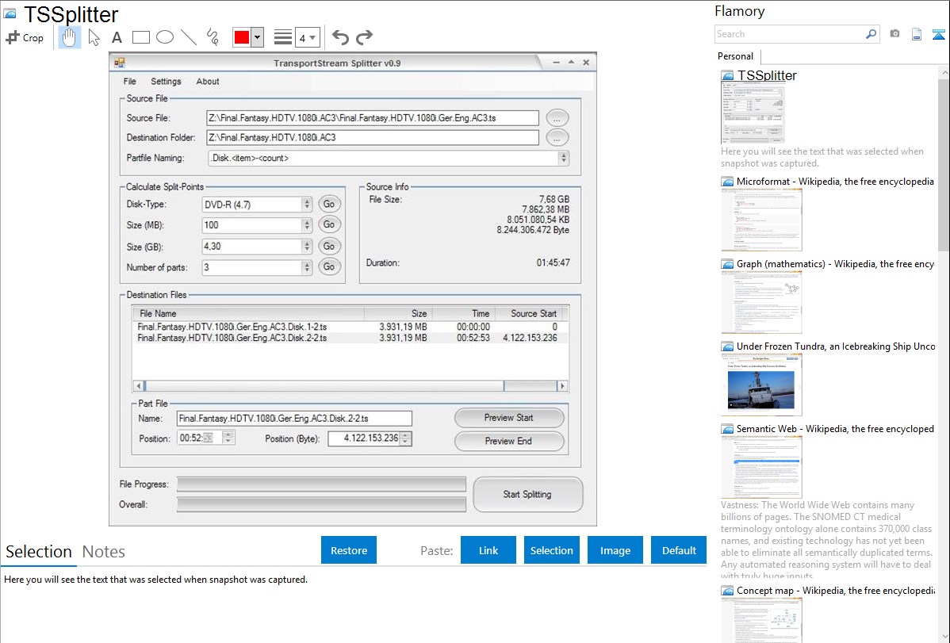Select the straight line tool
This screenshot has height=643, width=950.
pyautogui.click(x=189, y=37)
